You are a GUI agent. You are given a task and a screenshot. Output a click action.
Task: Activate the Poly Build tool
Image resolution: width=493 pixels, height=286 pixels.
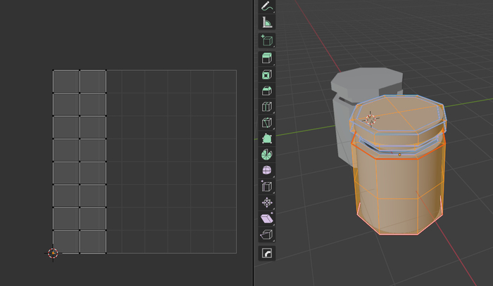coord(267,139)
